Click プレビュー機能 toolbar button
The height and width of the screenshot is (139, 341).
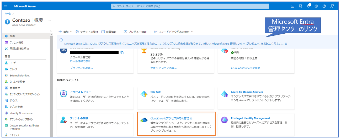[x=135, y=32]
